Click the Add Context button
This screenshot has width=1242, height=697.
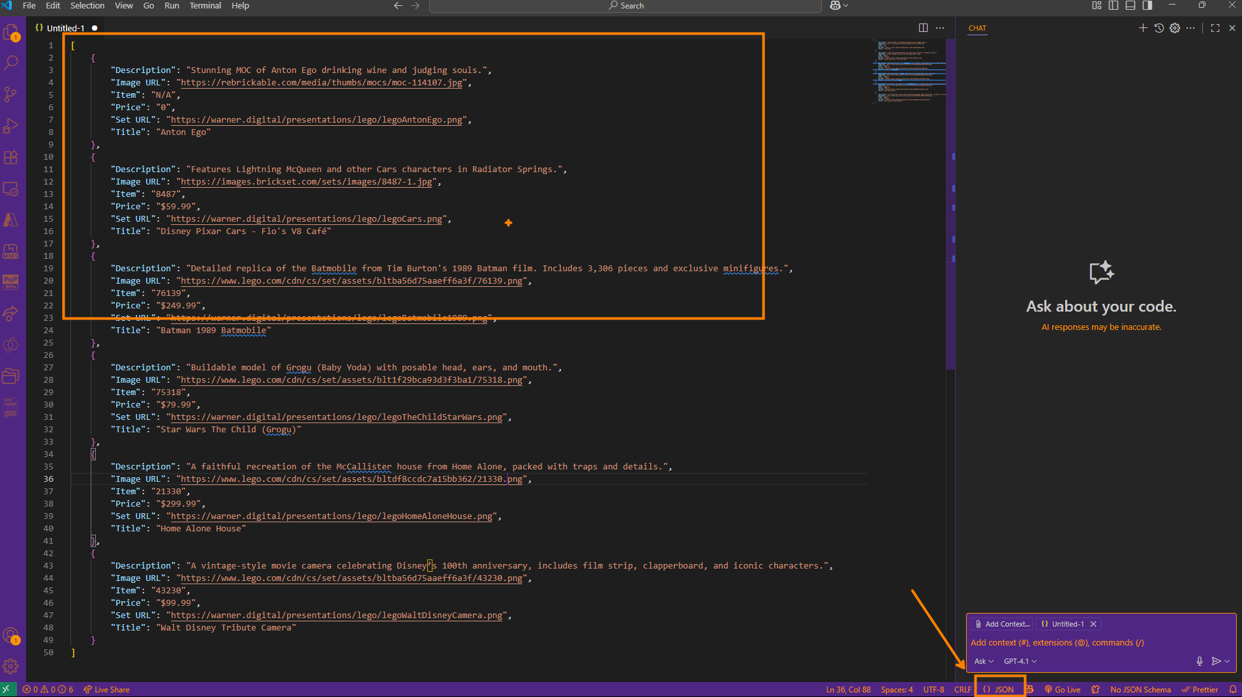[1003, 624]
